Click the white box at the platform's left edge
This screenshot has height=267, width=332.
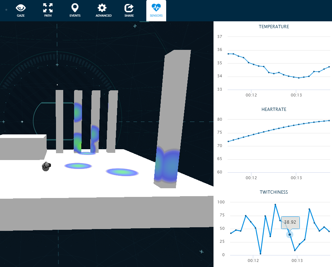tap(23, 147)
